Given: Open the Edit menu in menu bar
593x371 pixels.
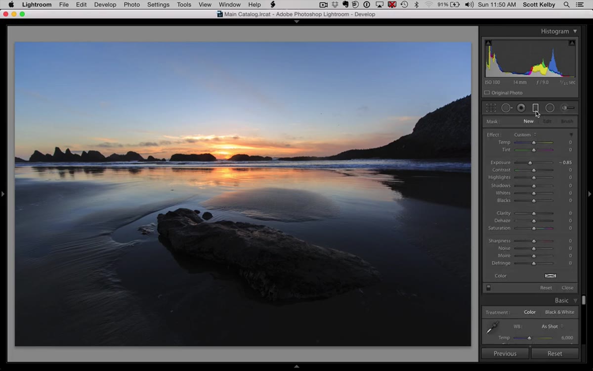Looking at the screenshot, I should (82, 4).
